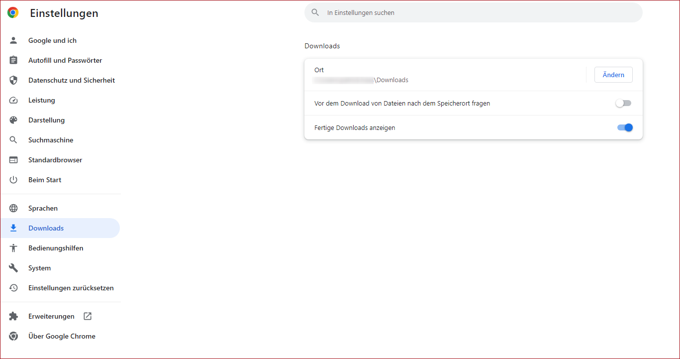The image size is (680, 359).
Task: Open Darstellung via the palette icon
Action: coord(13,120)
